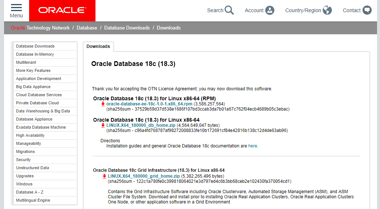The height and width of the screenshot is (209, 380).
Task: Click the Oracle logo
Action: tap(62, 10)
